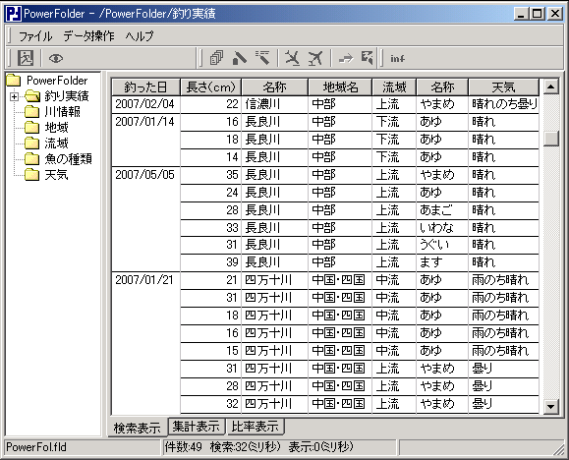Screen dimensions: 569x460
Task: Select the PowerFolder root tree item
Action: pos(57,81)
